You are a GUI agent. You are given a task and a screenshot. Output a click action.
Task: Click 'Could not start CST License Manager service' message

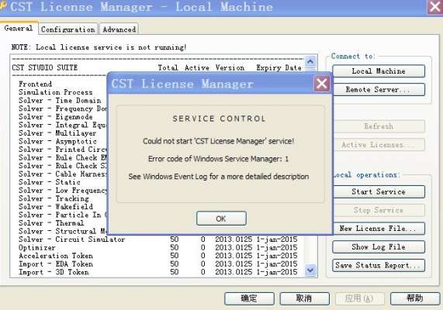(218, 141)
